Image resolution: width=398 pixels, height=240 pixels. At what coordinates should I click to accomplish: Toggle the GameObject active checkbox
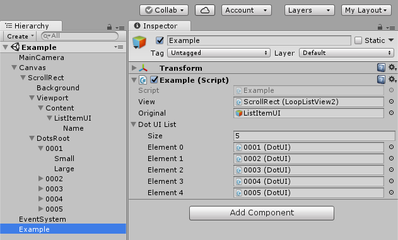[x=160, y=40]
